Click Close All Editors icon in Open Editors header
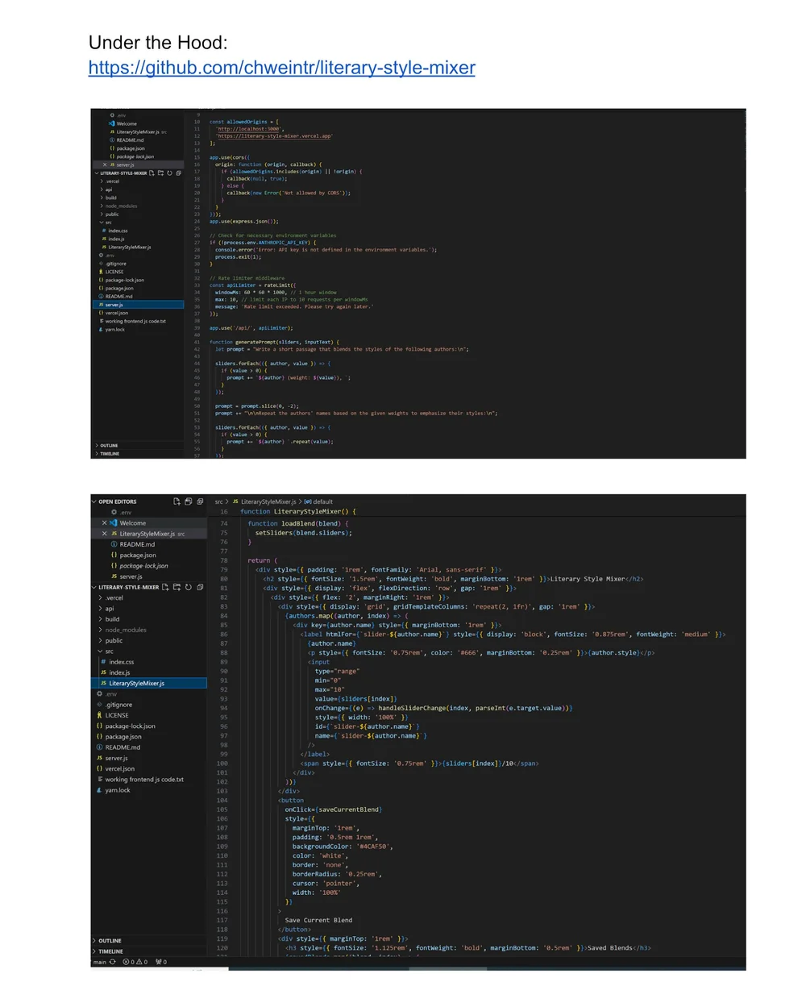 (x=199, y=501)
